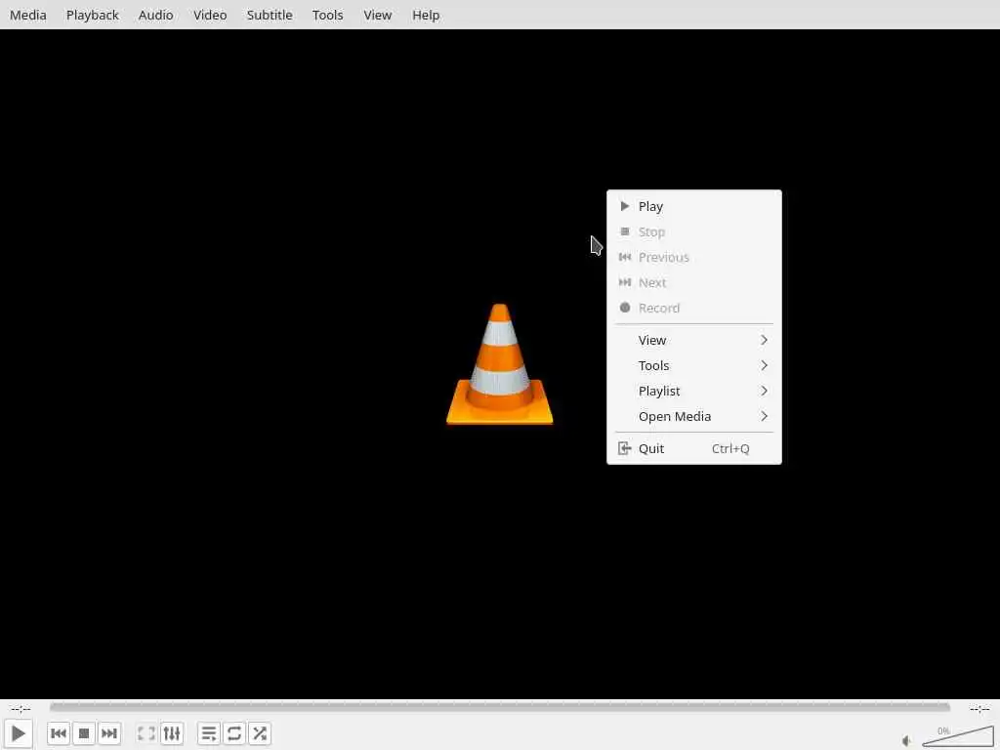Toggle the playlist view button
The width and height of the screenshot is (1000, 750).
[x=209, y=733]
